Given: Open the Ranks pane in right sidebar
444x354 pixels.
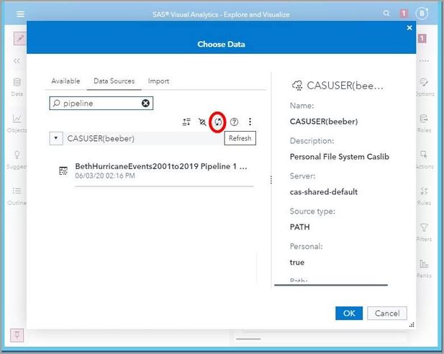Looking at the screenshot, I should 424,268.
